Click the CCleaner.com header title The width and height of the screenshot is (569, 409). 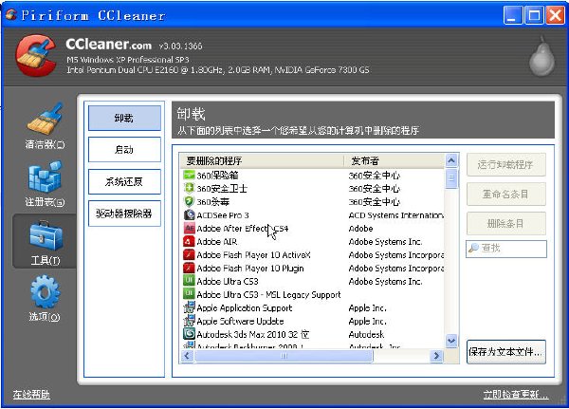[x=108, y=45]
